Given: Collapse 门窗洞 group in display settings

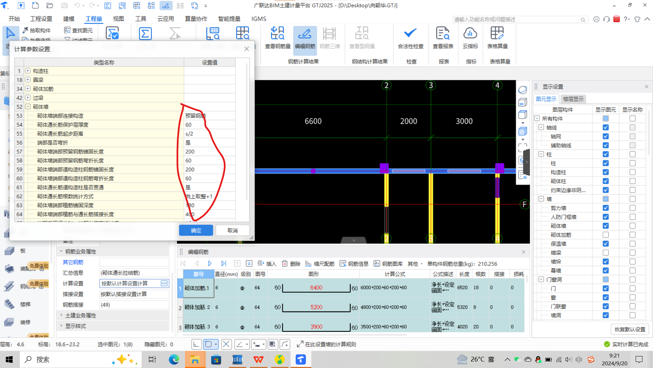Looking at the screenshot, I should coord(541,279).
